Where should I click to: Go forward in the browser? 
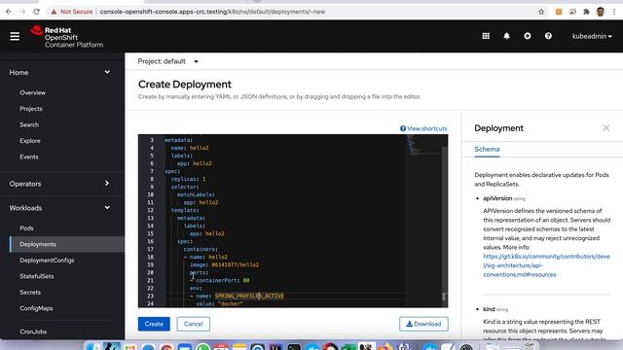pos(22,12)
